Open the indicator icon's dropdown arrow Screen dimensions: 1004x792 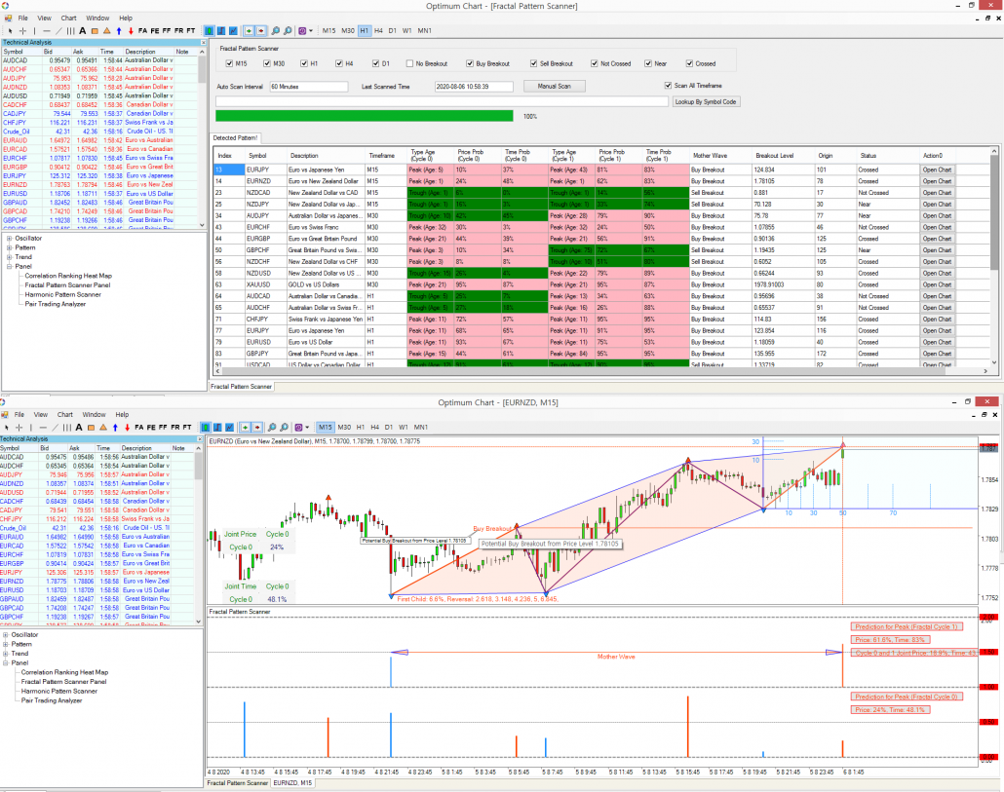[309, 31]
